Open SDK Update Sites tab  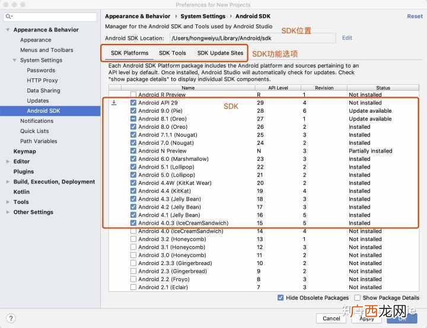pos(220,53)
